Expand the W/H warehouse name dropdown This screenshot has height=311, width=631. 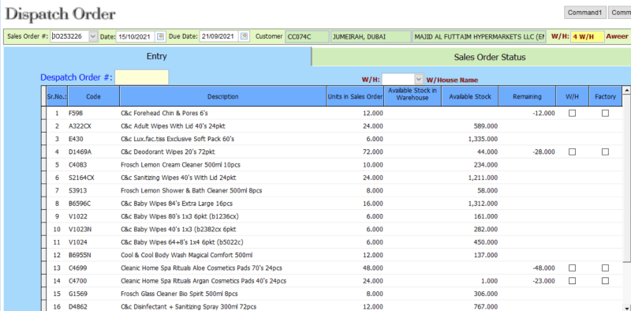point(419,79)
